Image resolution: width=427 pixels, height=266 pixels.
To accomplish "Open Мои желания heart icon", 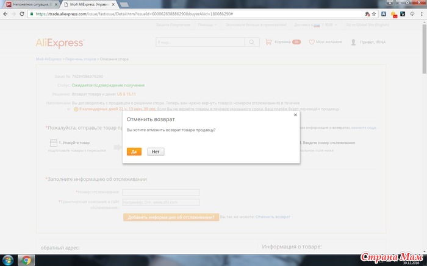I will [312, 42].
